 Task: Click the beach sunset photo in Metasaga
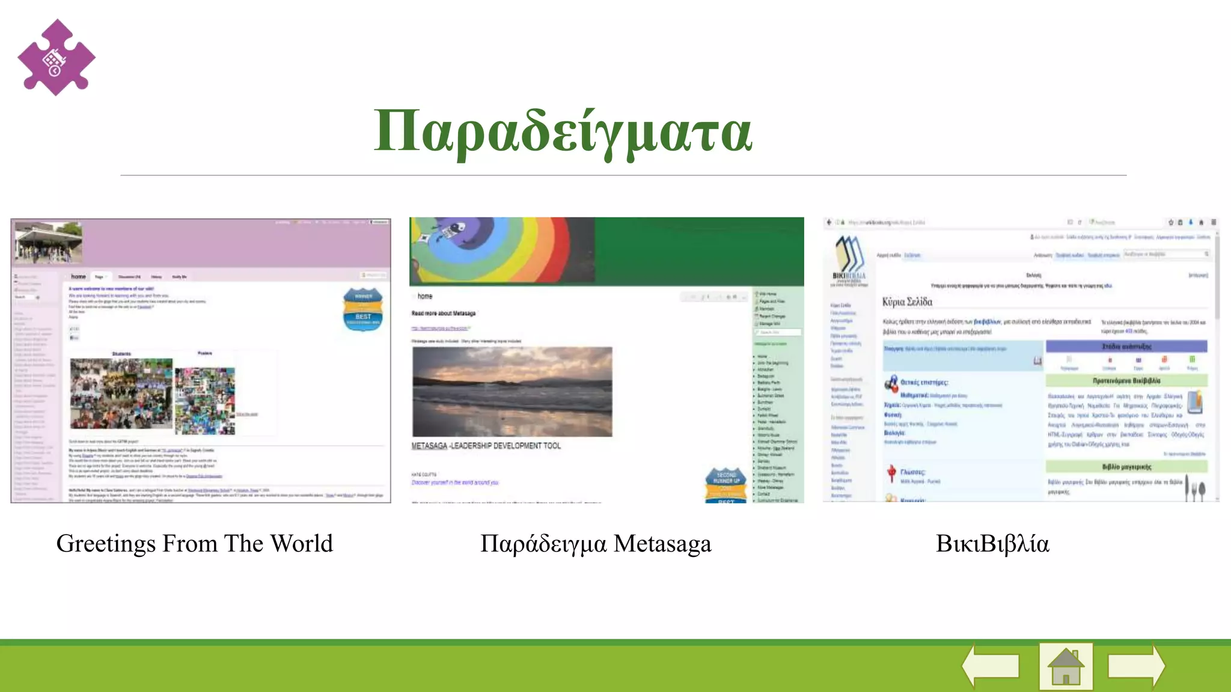point(512,392)
